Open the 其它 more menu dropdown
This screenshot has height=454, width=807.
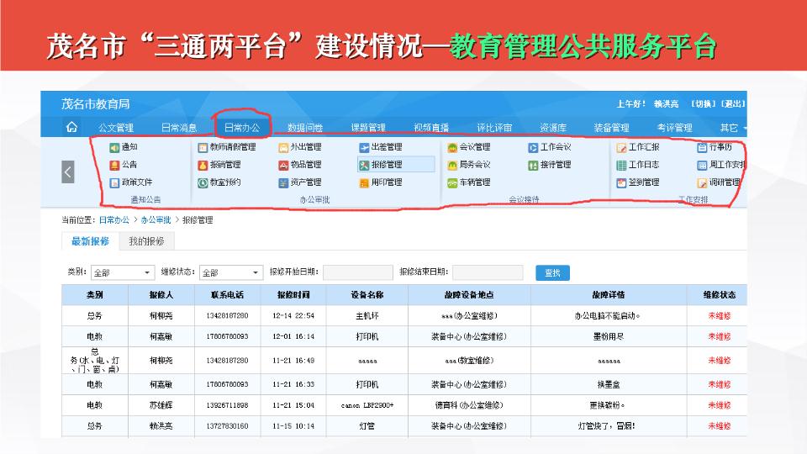[732, 128]
